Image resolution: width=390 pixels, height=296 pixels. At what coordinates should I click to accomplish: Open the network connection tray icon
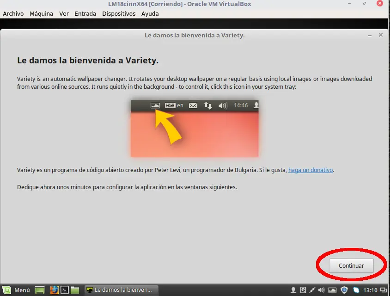click(x=312, y=290)
